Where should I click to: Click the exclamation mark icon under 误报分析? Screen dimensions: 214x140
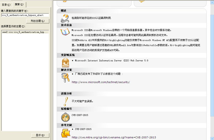[x=66, y=101]
